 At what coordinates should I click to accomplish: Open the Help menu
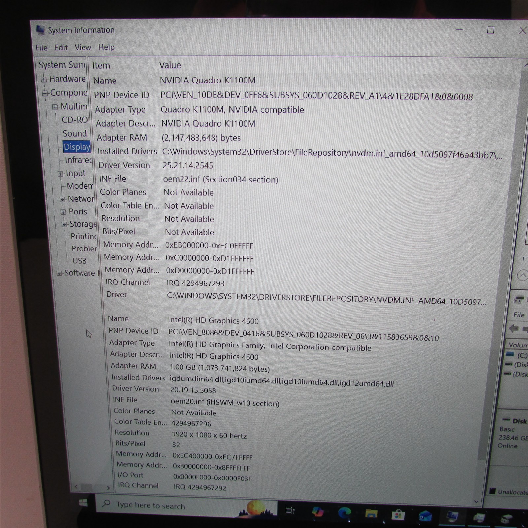pyautogui.click(x=106, y=47)
